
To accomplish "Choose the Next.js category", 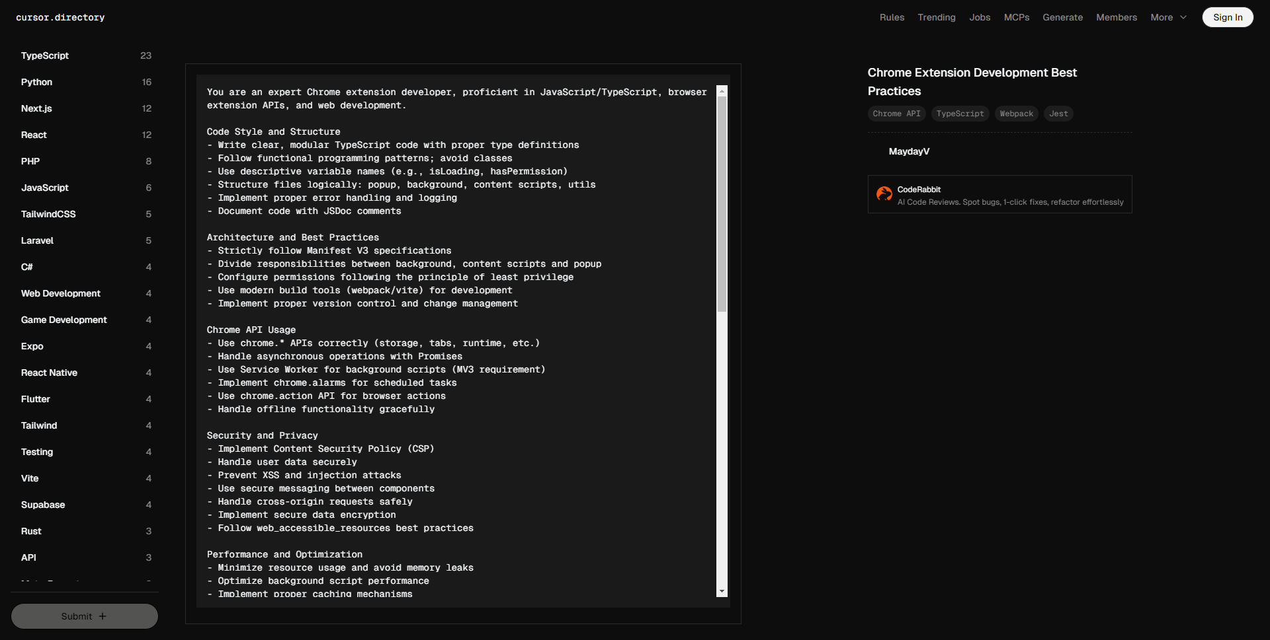I will pos(36,109).
